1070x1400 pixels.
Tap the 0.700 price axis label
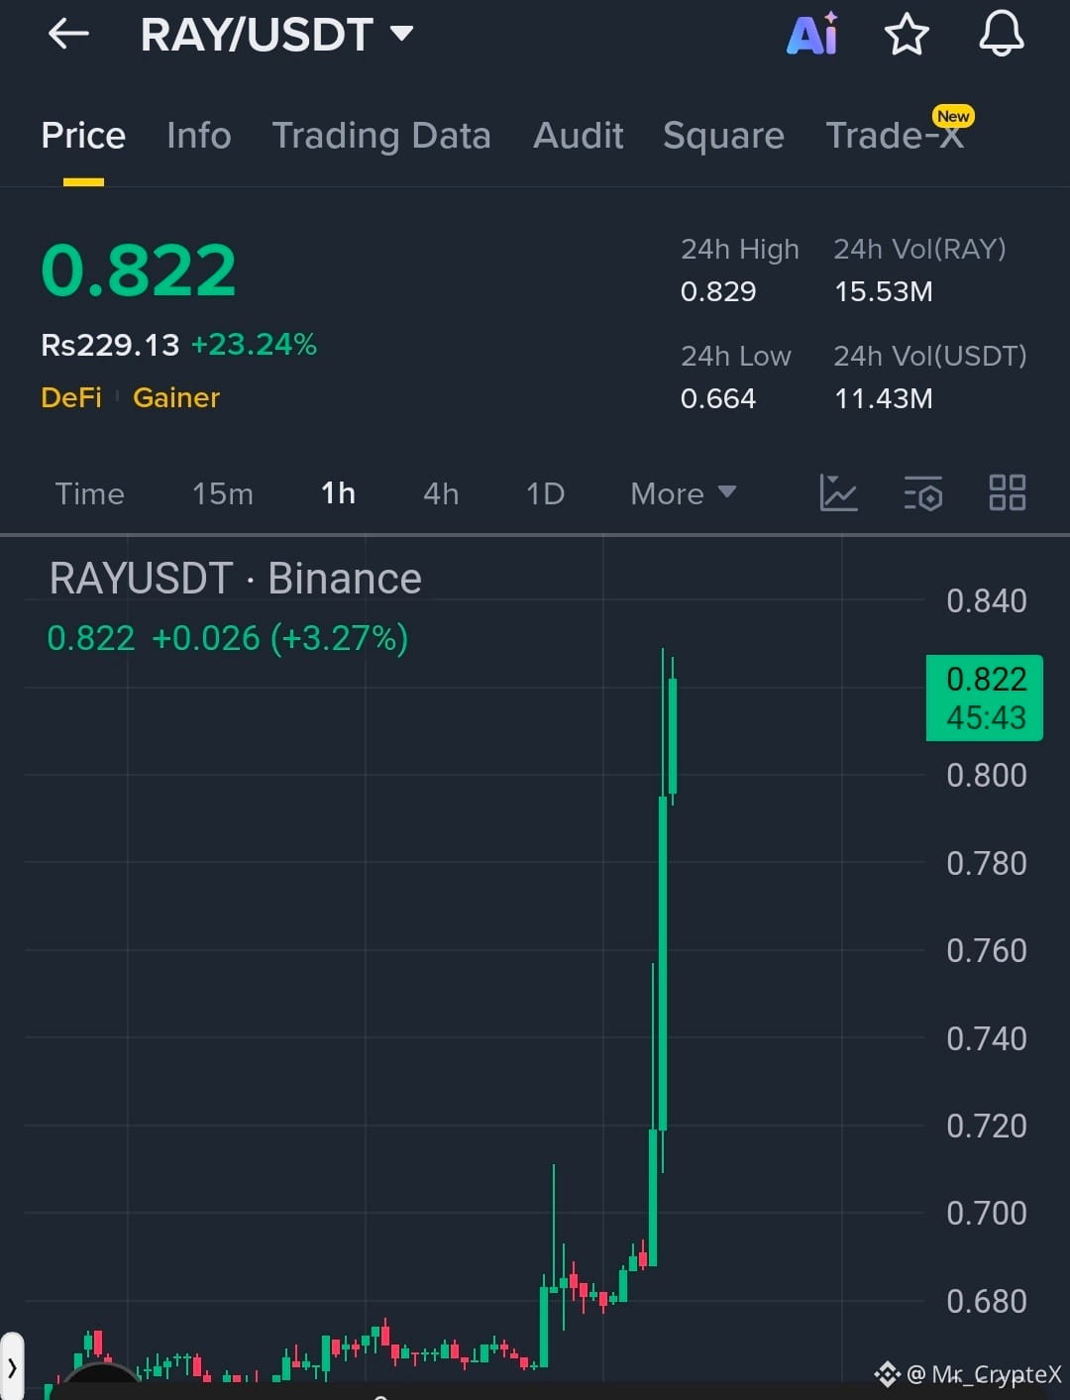click(987, 1213)
